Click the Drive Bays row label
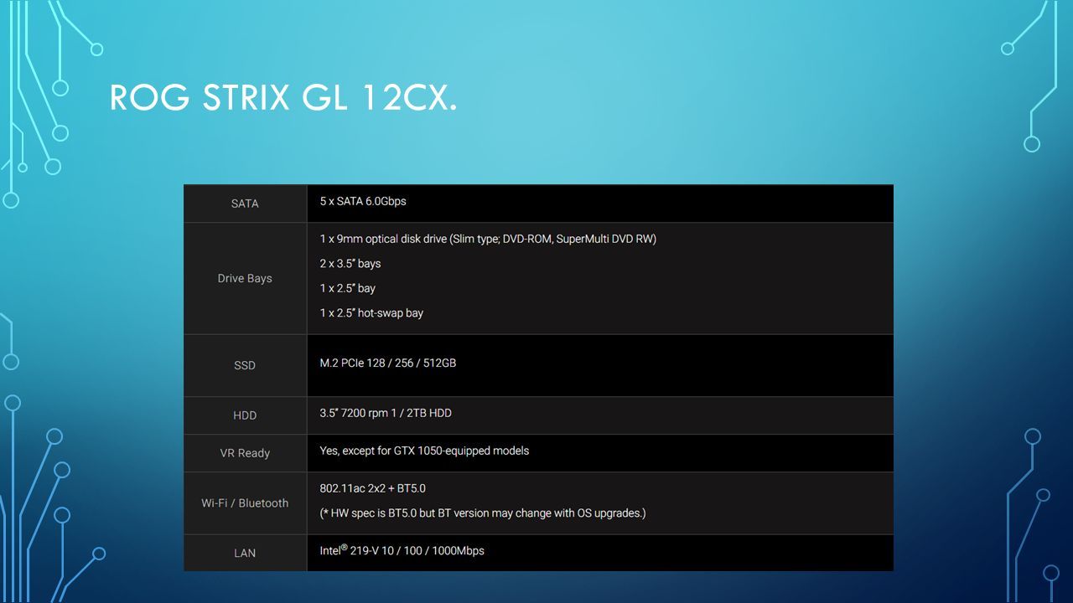Viewport: 1073px width, 603px height. tap(245, 278)
